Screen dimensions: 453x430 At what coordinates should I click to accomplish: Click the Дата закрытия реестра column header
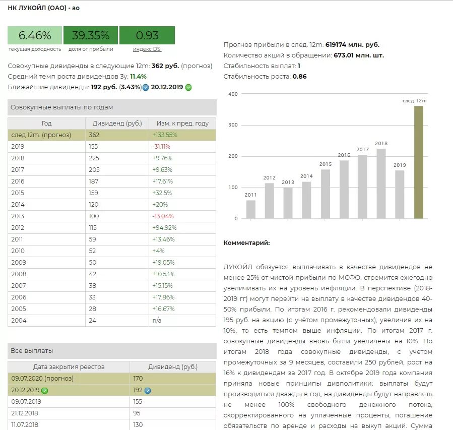click(69, 367)
